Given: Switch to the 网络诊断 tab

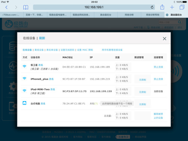Looking at the screenshot, I should [129, 15].
